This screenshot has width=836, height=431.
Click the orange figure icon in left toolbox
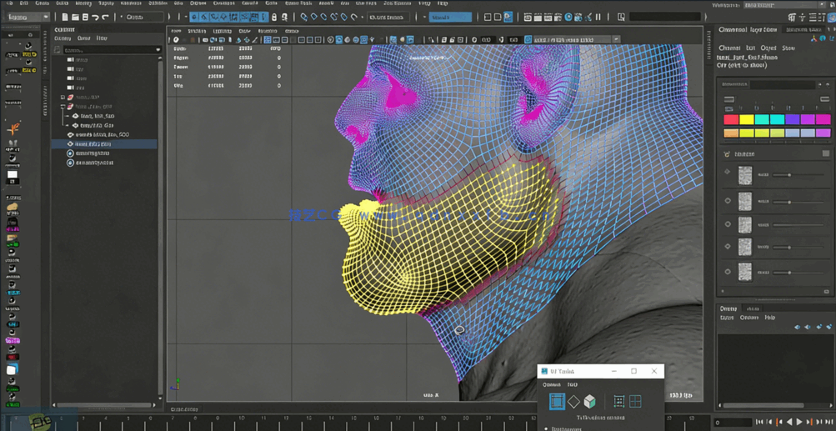(13, 129)
